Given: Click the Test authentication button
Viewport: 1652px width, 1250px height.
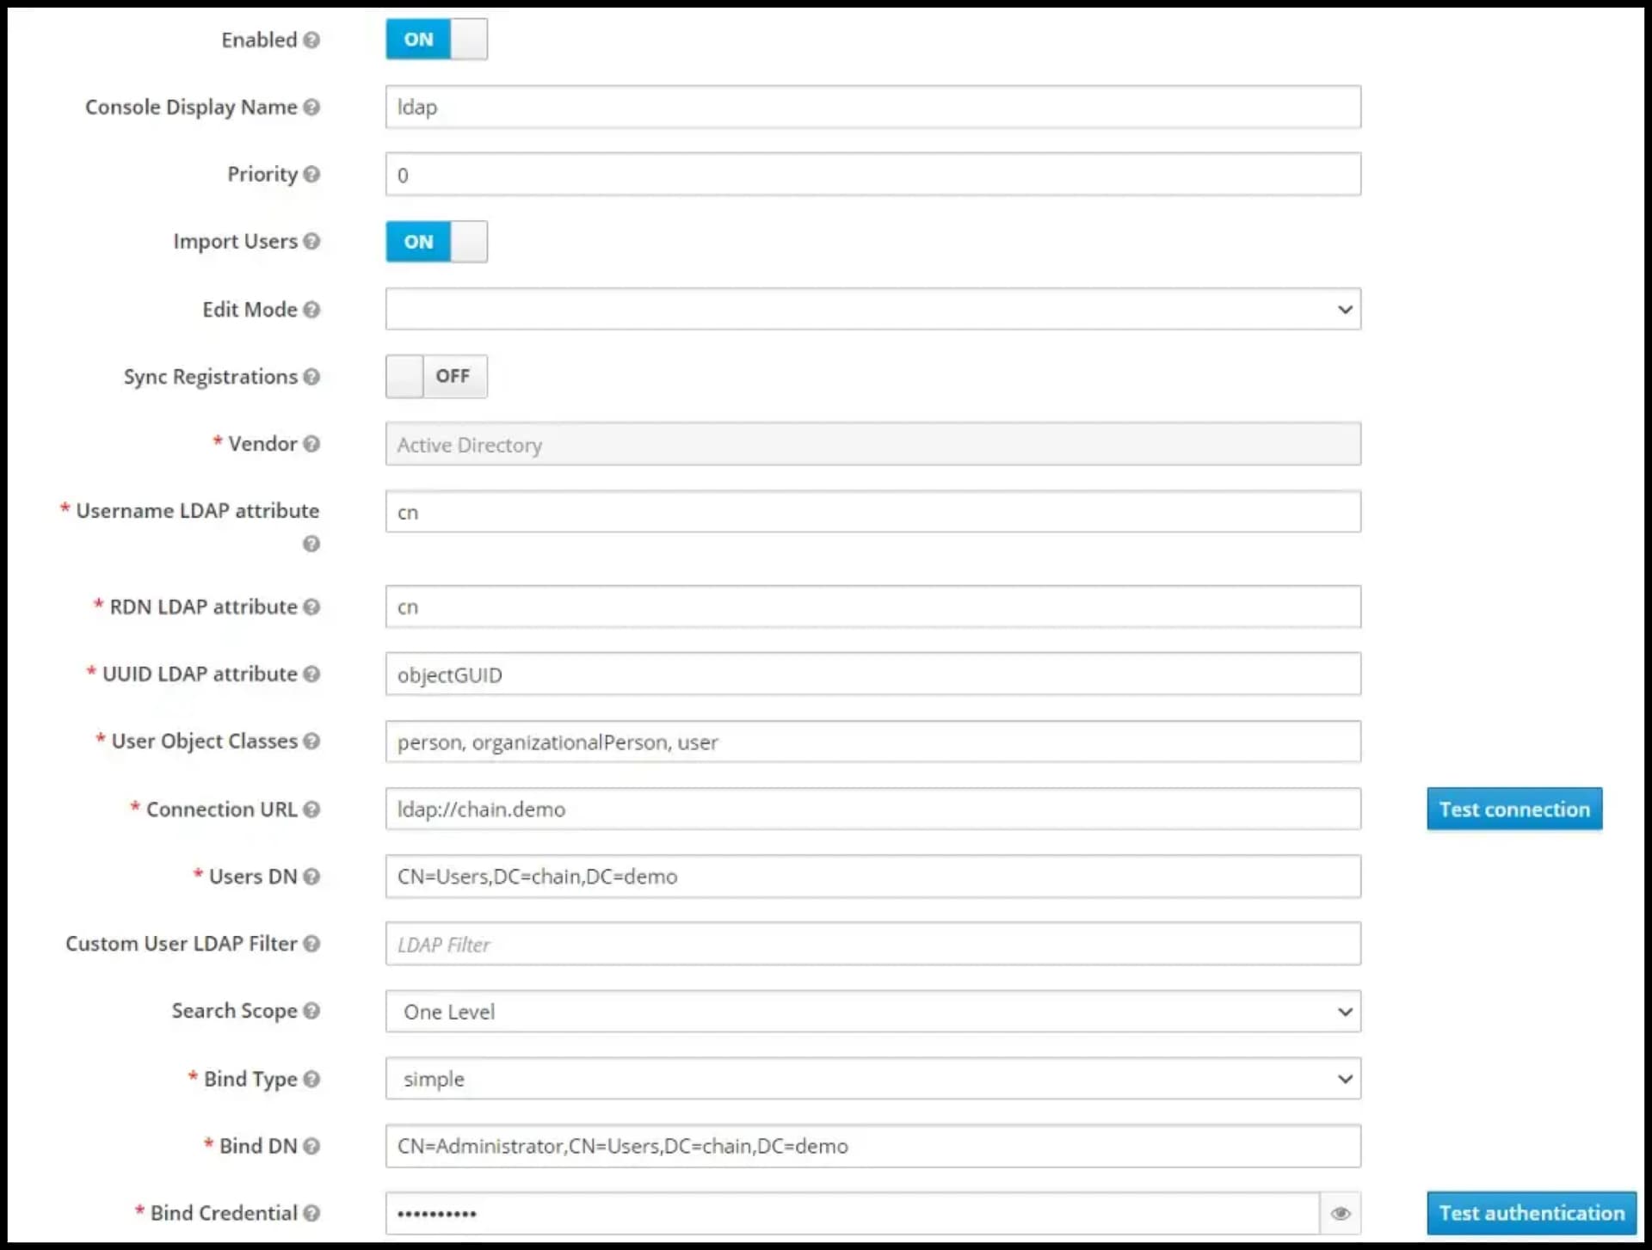Looking at the screenshot, I should point(1532,1213).
